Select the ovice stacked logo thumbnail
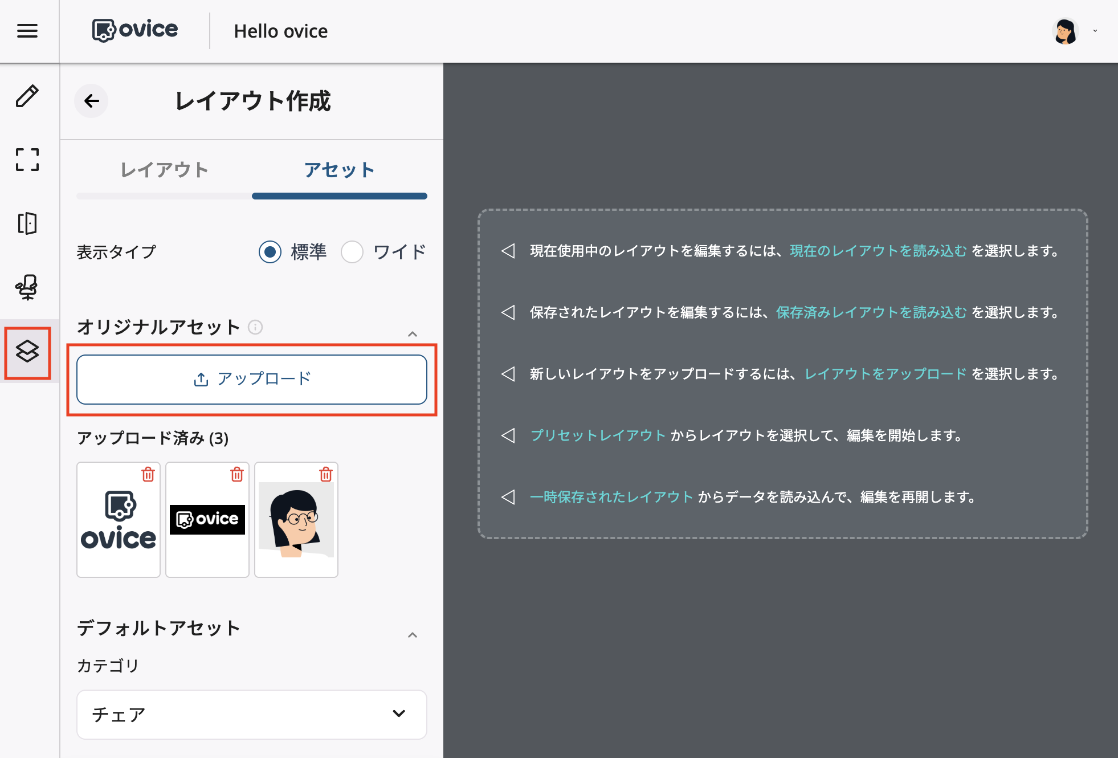The width and height of the screenshot is (1118, 758). pyautogui.click(x=119, y=520)
